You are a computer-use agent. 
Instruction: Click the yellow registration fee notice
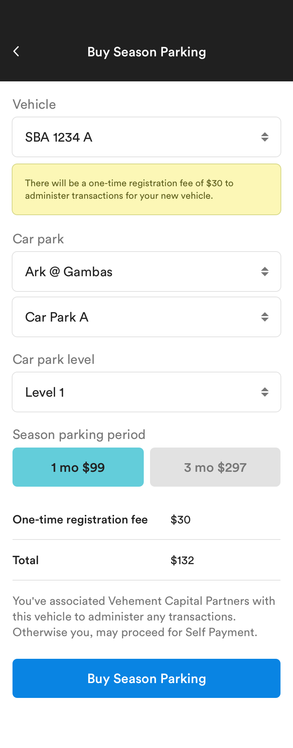click(x=146, y=189)
